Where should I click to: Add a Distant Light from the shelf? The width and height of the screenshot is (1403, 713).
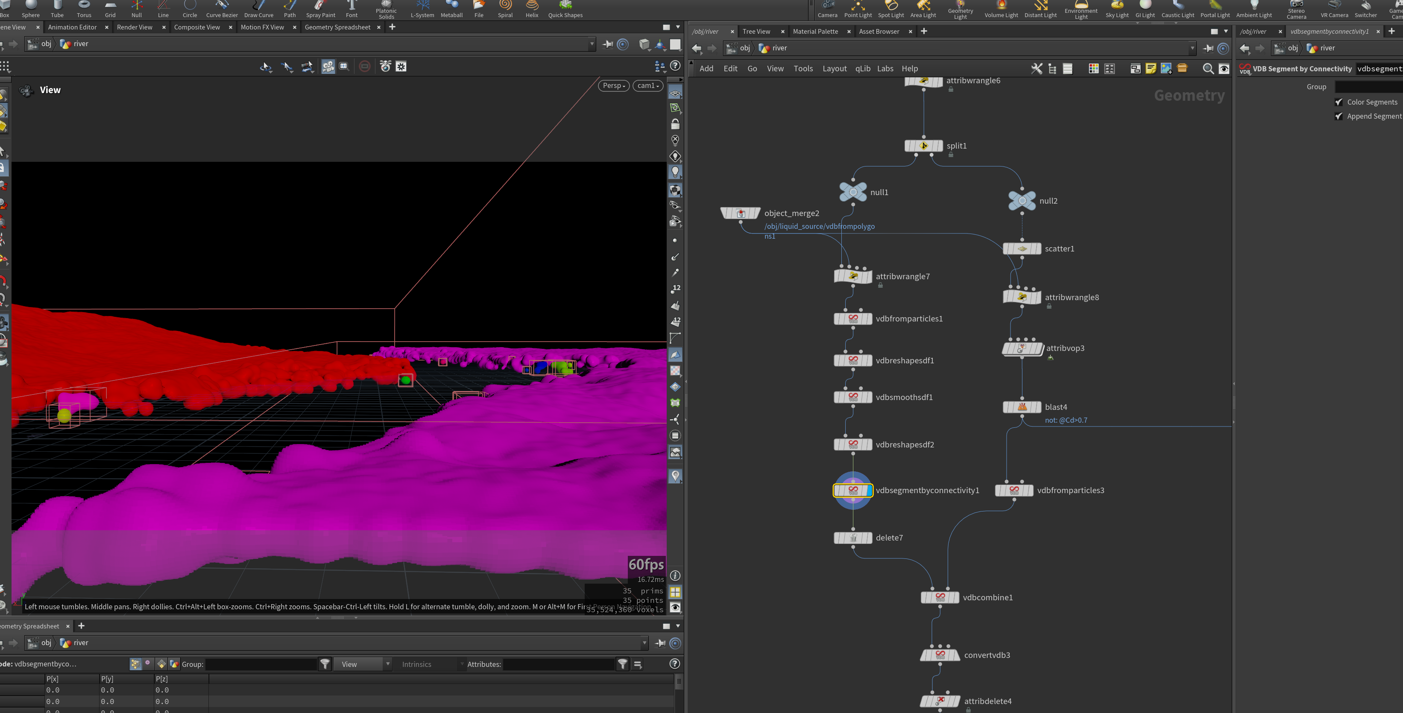point(1040,9)
